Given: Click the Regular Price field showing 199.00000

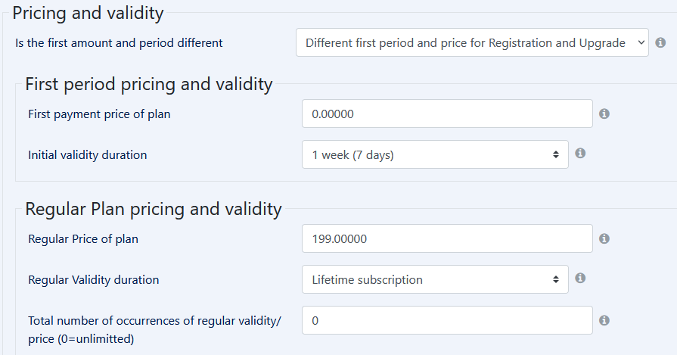Looking at the screenshot, I should pyautogui.click(x=447, y=239).
